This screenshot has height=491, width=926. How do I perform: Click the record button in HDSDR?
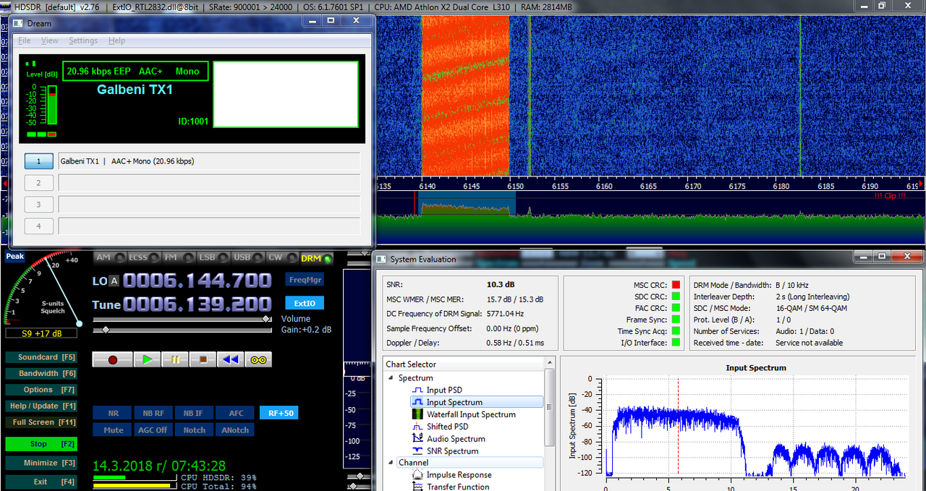coord(113,359)
